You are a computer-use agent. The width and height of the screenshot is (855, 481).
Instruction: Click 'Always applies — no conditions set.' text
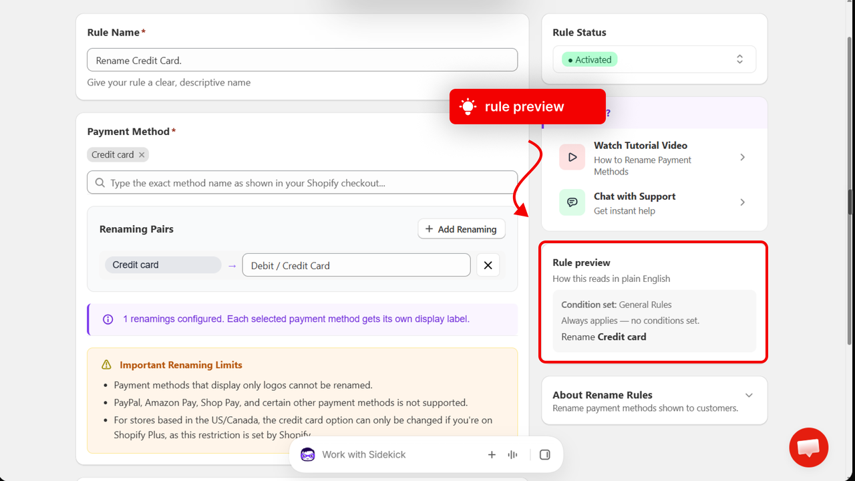[631, 321]
